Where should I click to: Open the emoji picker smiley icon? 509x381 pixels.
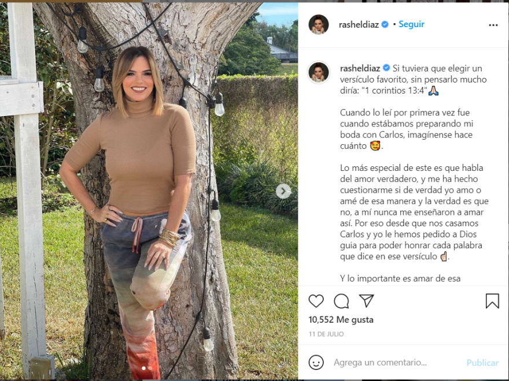(x=316, y=362)
